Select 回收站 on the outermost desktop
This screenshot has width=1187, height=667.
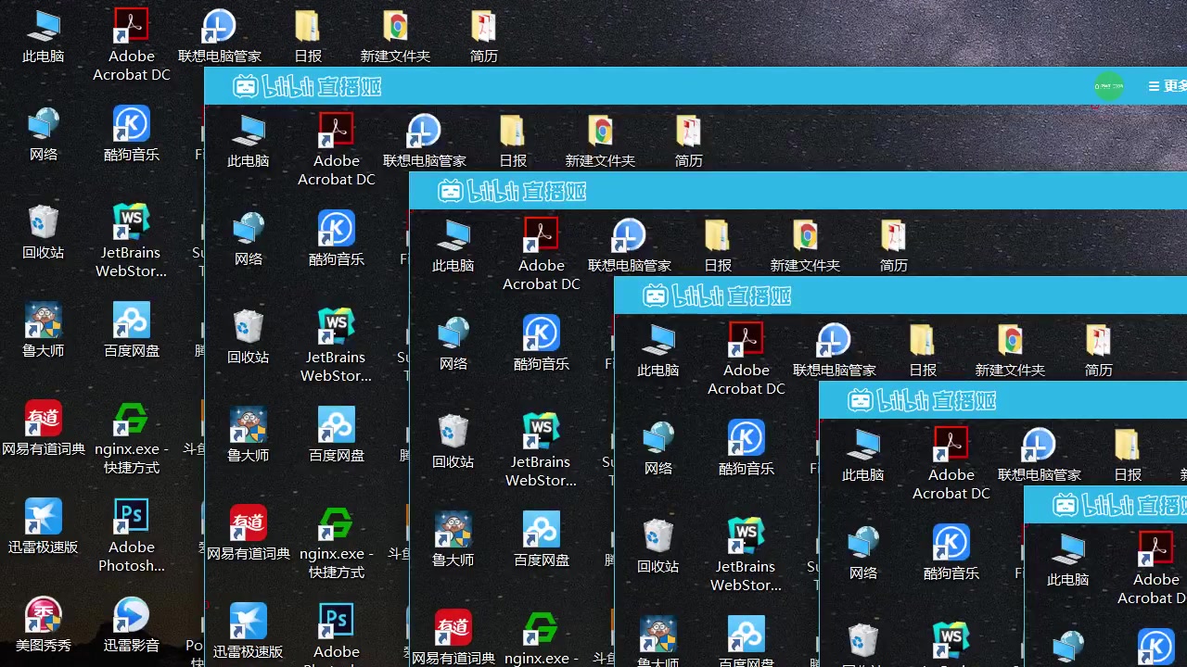(x=44, y=233)
